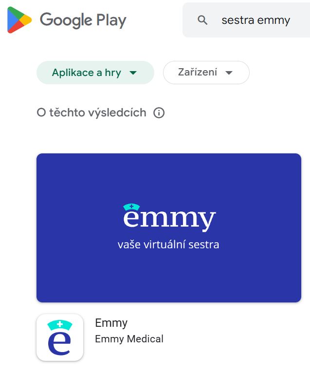Open the Zařízení filter chip
This screenshot has width=310, height=374.
click(206, 73)
